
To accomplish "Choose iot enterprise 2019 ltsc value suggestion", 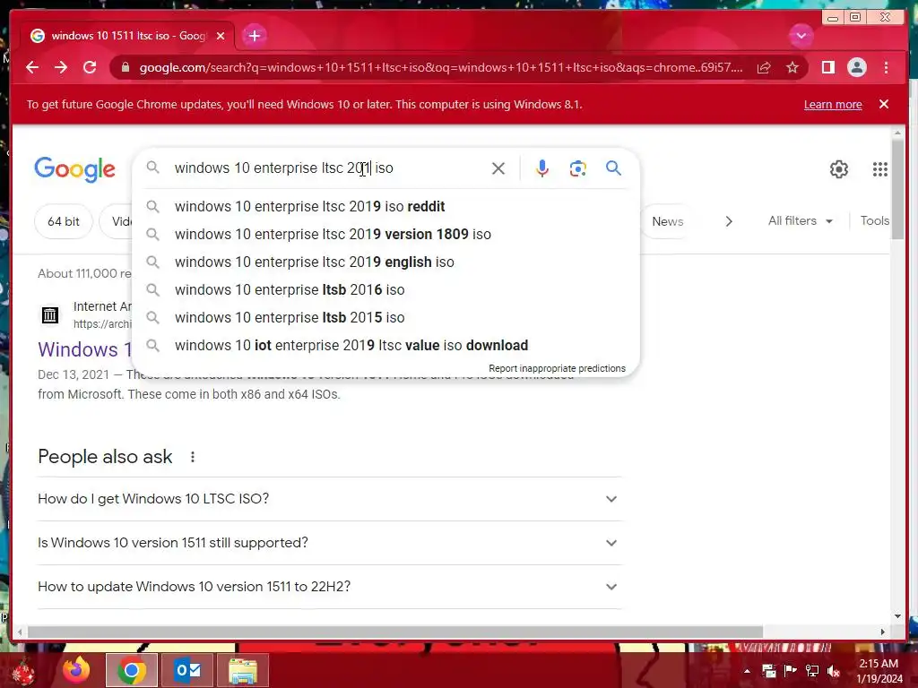I will pyautogui.click(x=385, y=345).
